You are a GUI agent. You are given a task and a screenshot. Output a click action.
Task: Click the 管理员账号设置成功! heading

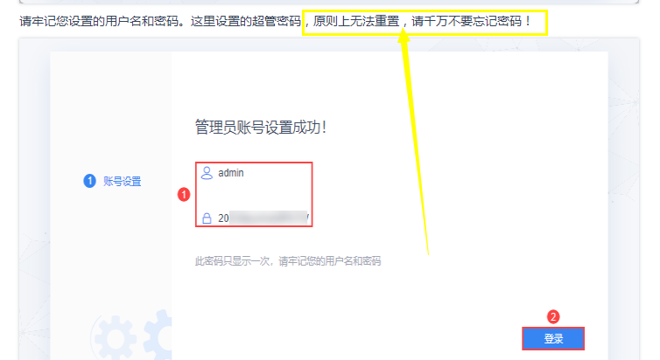(x=261, y=127)
